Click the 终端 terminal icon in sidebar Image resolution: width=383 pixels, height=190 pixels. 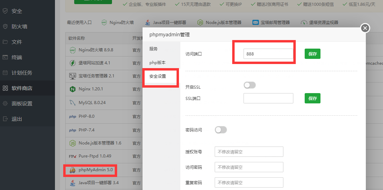click(5, 57)
